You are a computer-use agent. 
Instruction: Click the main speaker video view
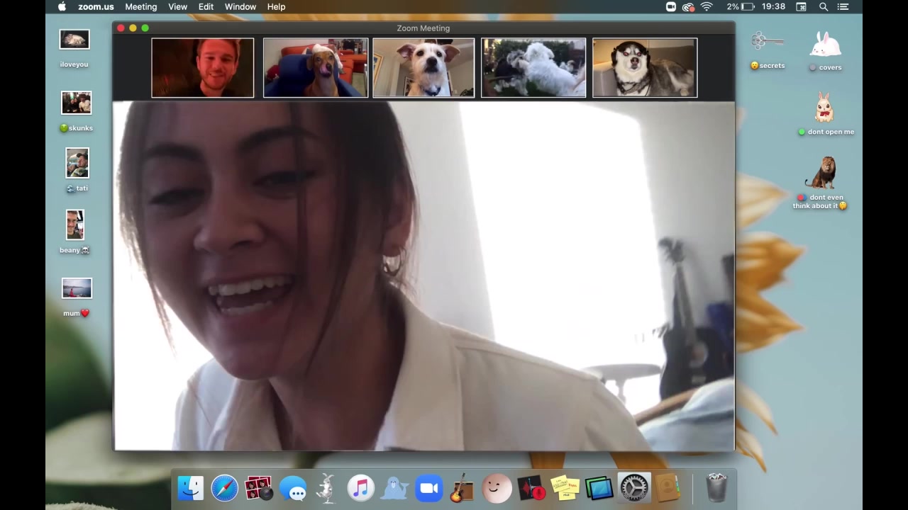424,276
